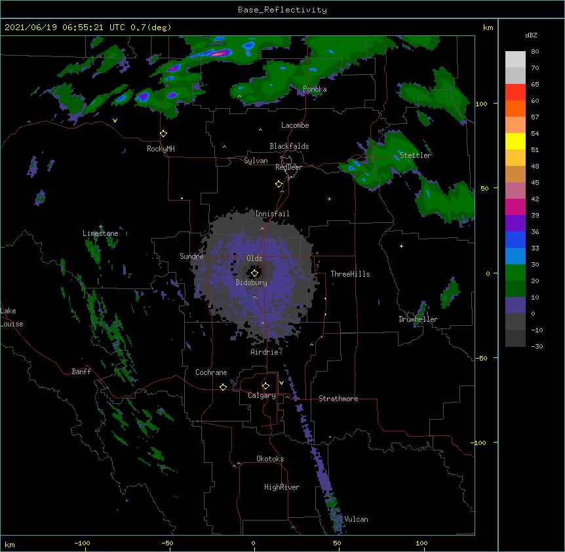
Task: Select the purple 36-39 dBZ legend swatch
Action: coord(515,223)
